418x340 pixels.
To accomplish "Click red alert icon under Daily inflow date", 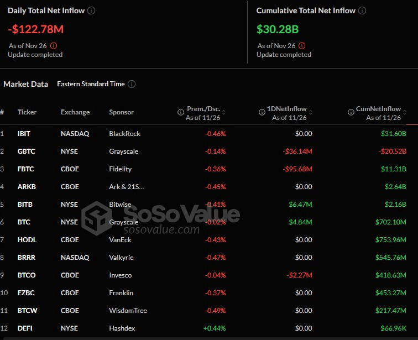I will coord(54,46).
